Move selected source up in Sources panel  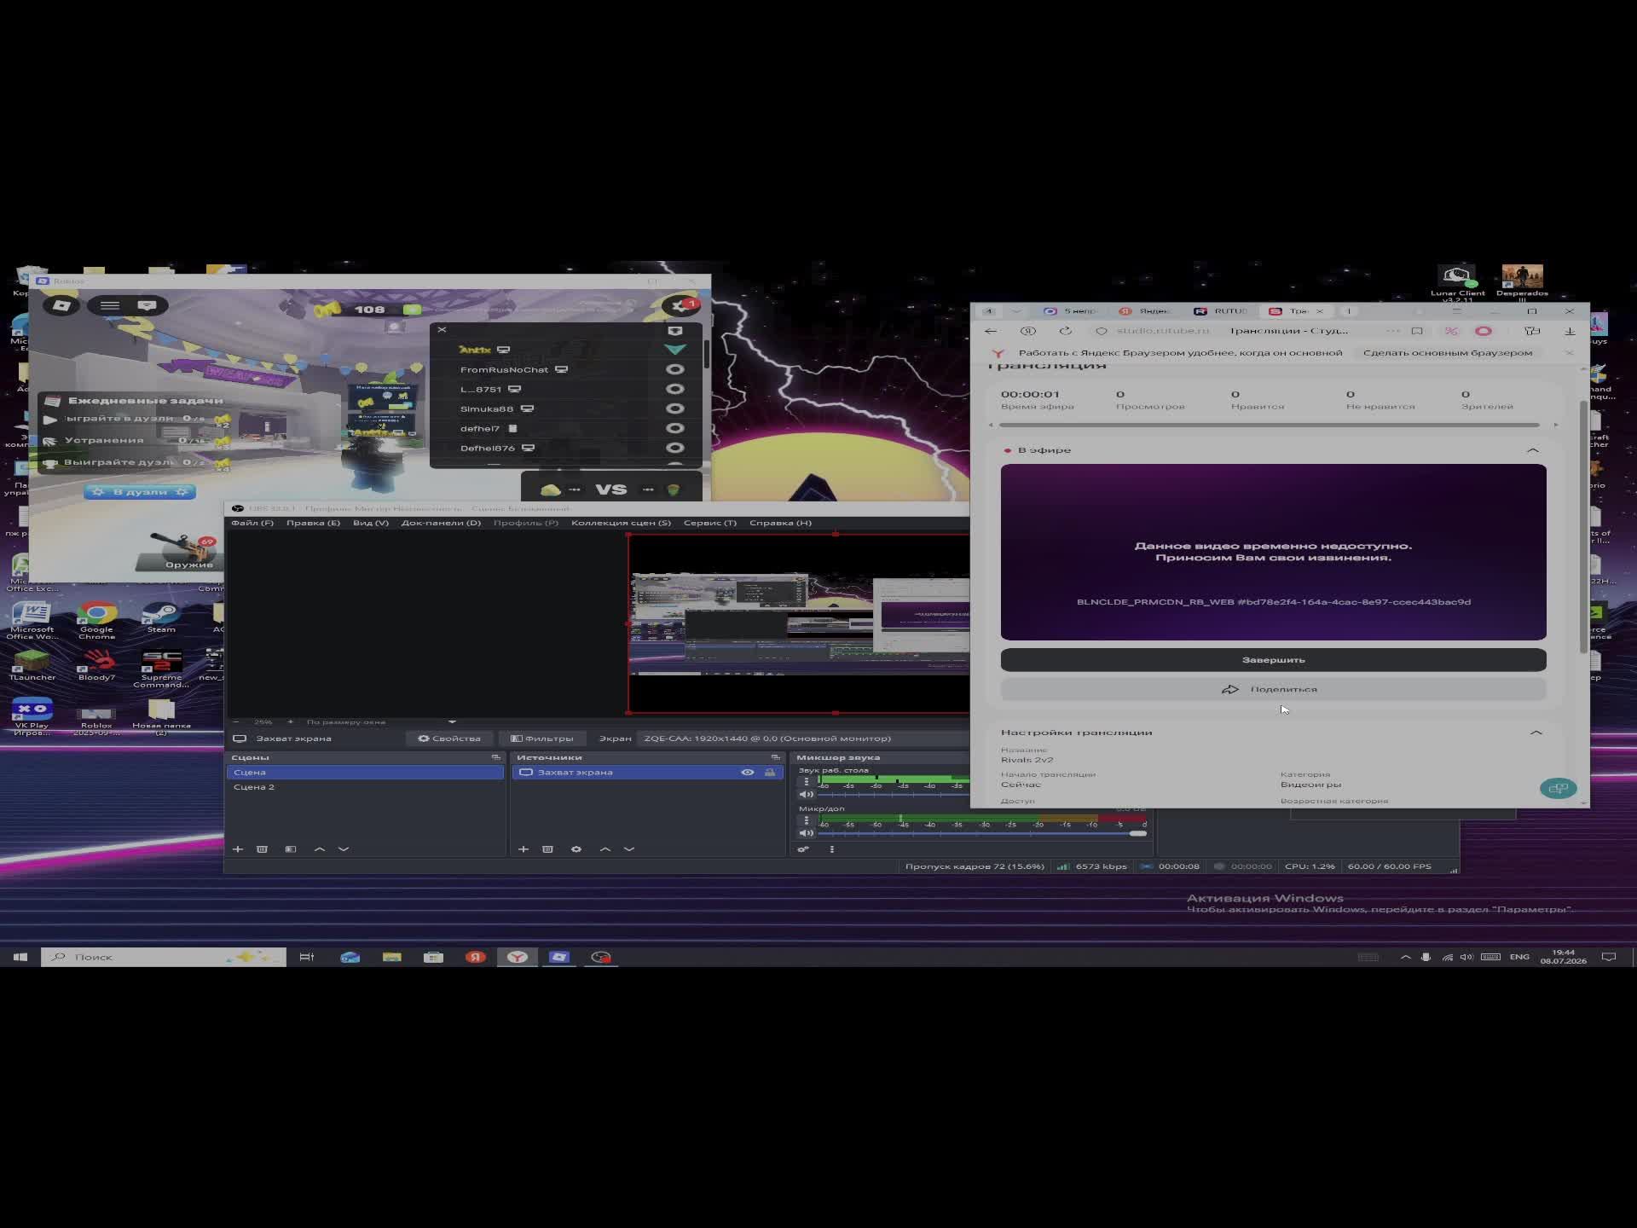pos(605,849)
